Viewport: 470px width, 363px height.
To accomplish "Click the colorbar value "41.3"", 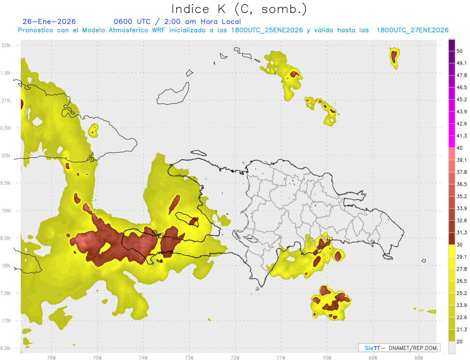I will click(x=462, y=136).
